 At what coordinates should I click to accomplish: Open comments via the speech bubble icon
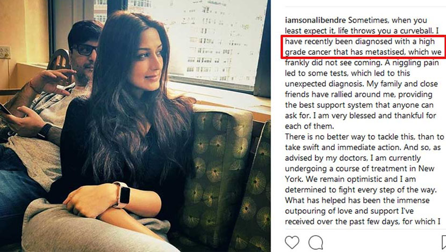[x=316, y=243]
